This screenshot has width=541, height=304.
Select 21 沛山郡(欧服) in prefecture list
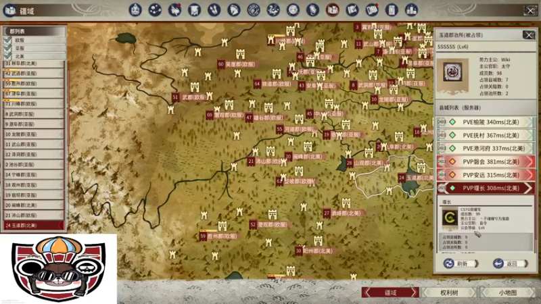click(33, 215)
